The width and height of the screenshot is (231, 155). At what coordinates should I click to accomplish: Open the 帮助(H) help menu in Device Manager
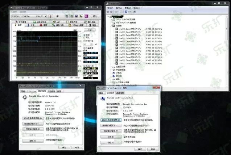(x=137, y=8)
